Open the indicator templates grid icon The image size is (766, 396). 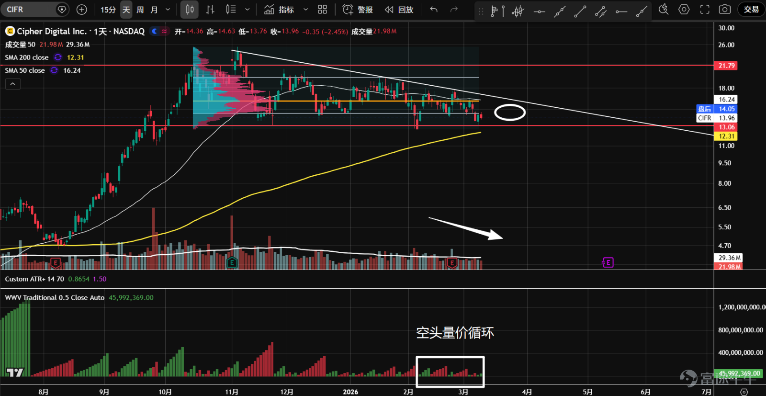[x=323, y=10]
